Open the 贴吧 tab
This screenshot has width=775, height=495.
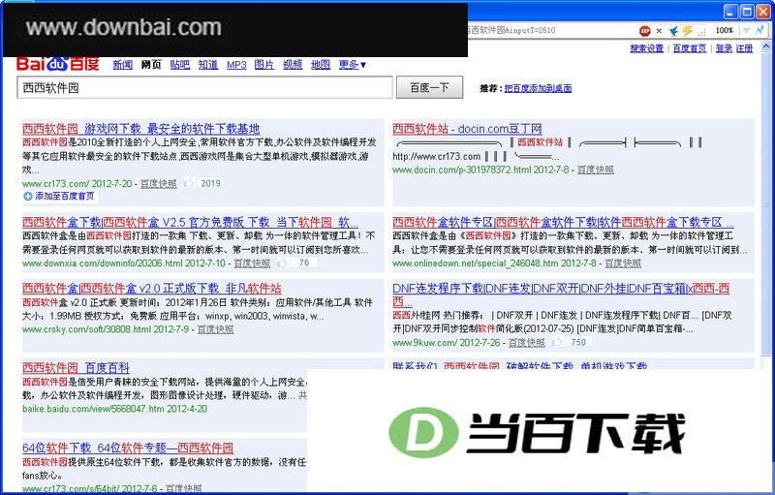(180, 64)
